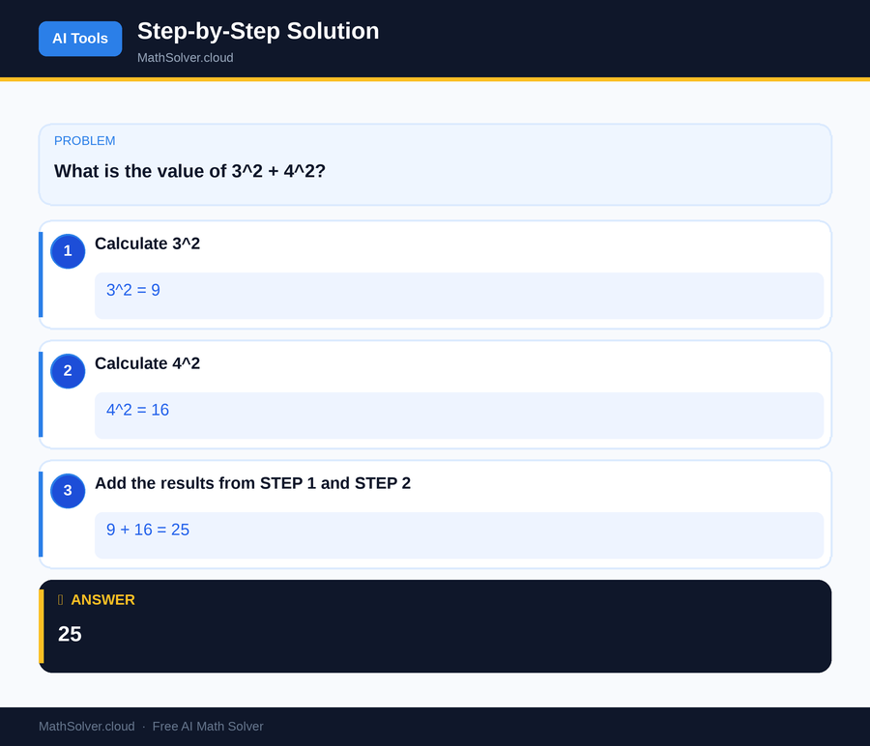
Task: Click the yellow accent bar on the answer card
Action: pos(41,625)
